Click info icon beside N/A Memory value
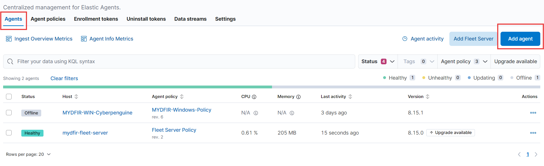The width and height of the screenshot is (544, 166). pyautogui.click(x=292, y=113)
